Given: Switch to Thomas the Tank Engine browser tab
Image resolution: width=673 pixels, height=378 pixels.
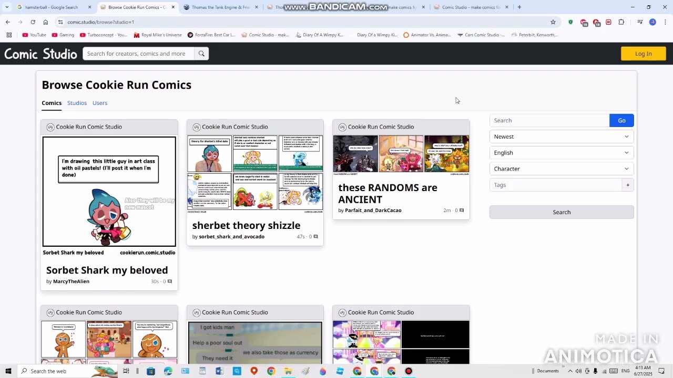Looking at the screenshot, I should click(221, 7).
